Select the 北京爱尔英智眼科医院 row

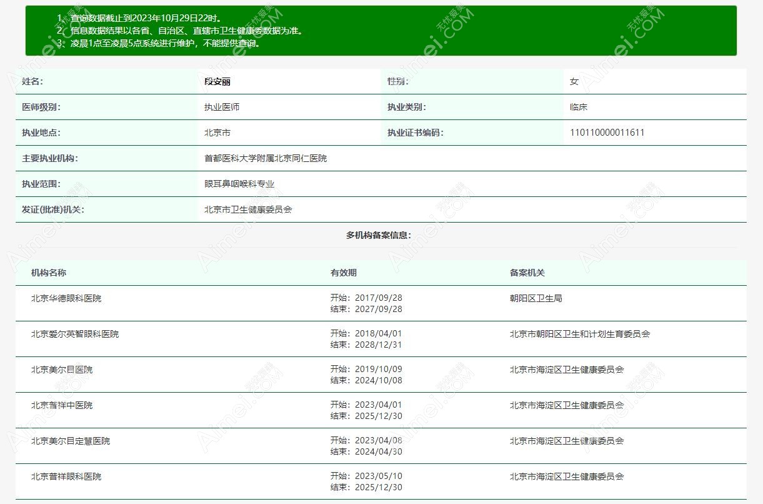point(381,339)
